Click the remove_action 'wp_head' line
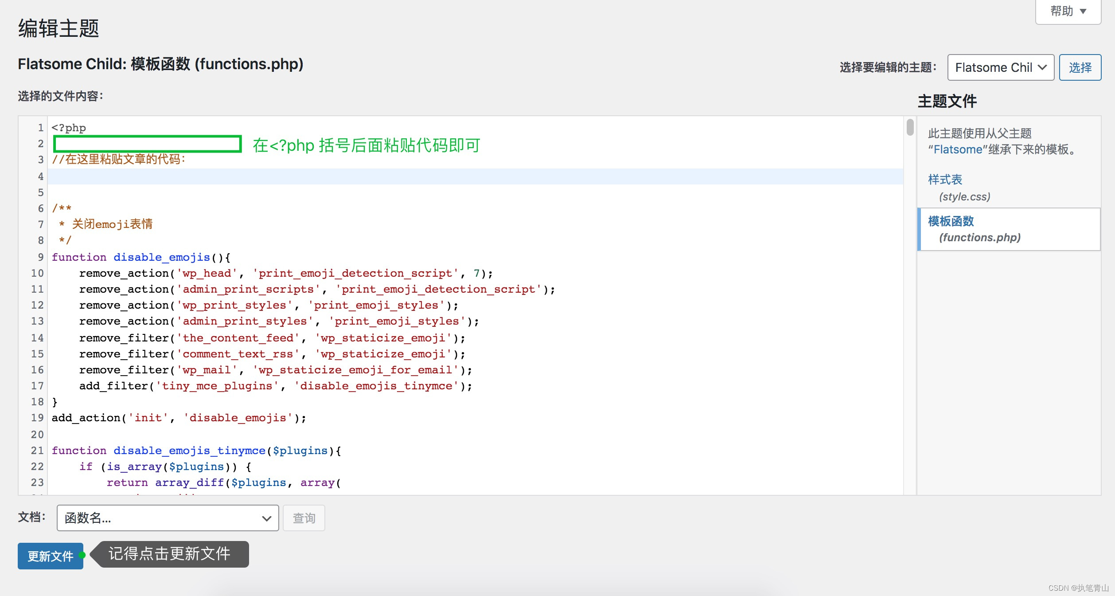Viewport: 1115px width, 596px height. click(x=286, y=273)
